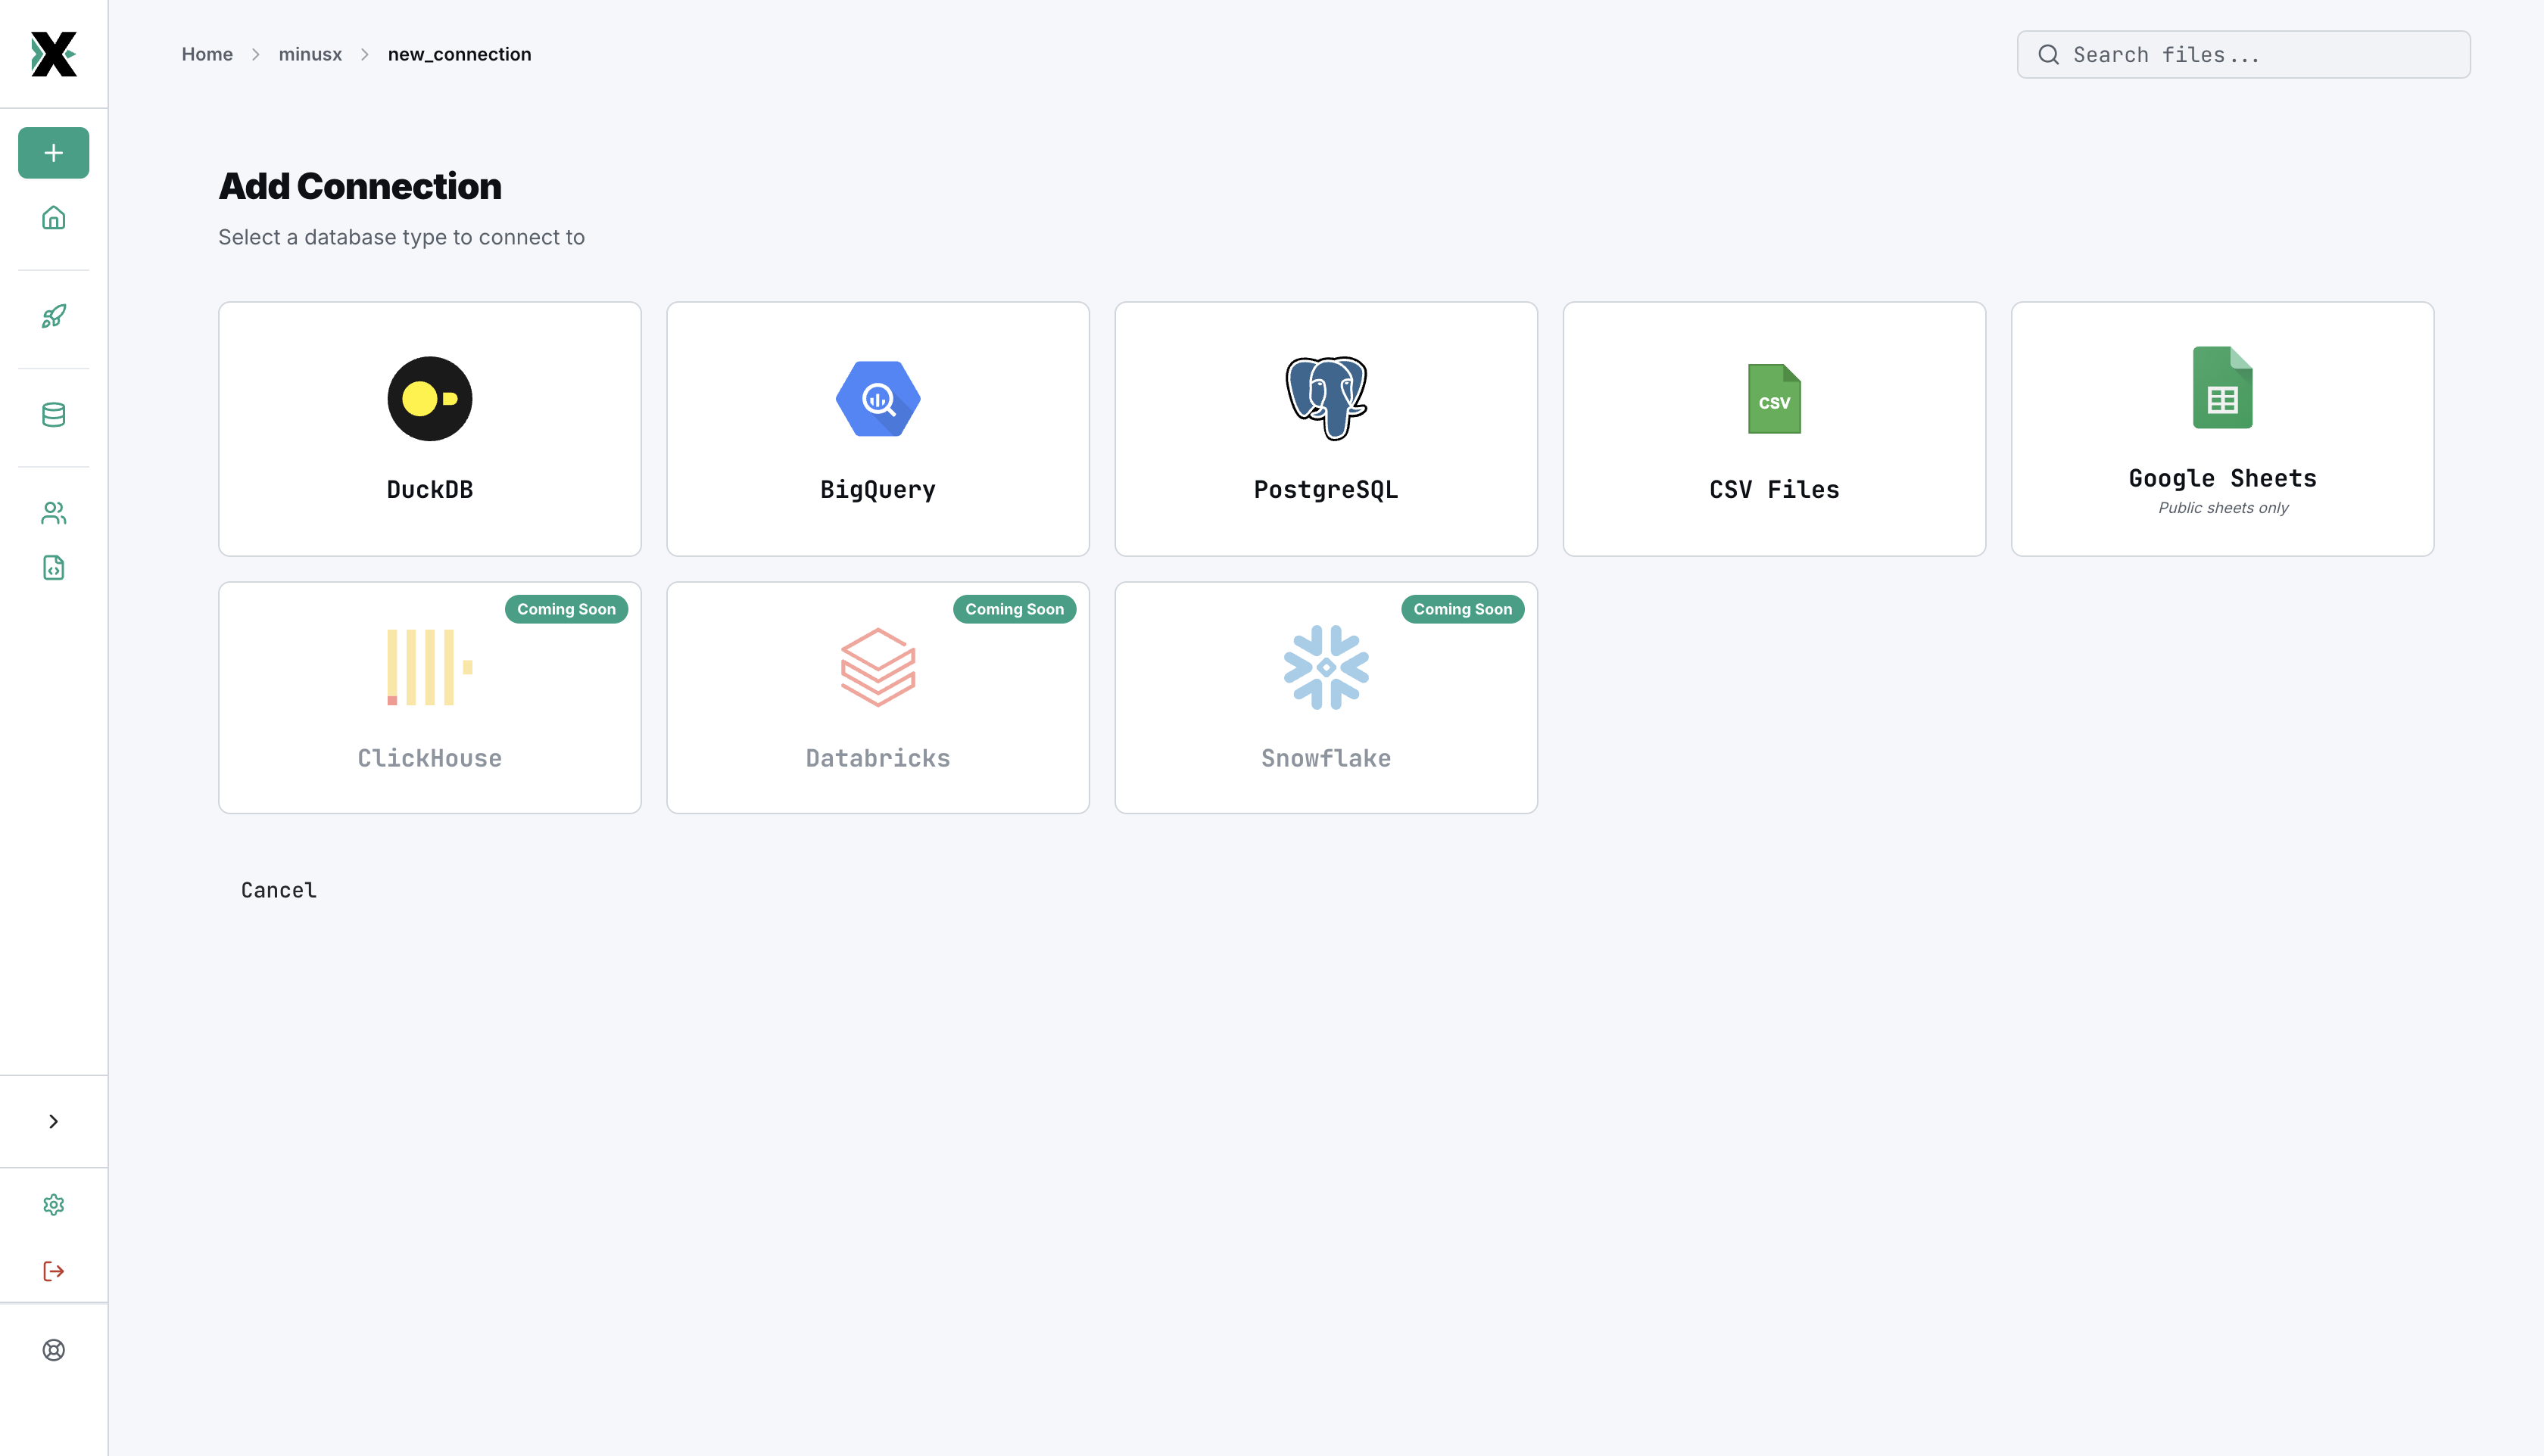Open the help lifebuoy icon
2544x1456 pixels.
54,1350
